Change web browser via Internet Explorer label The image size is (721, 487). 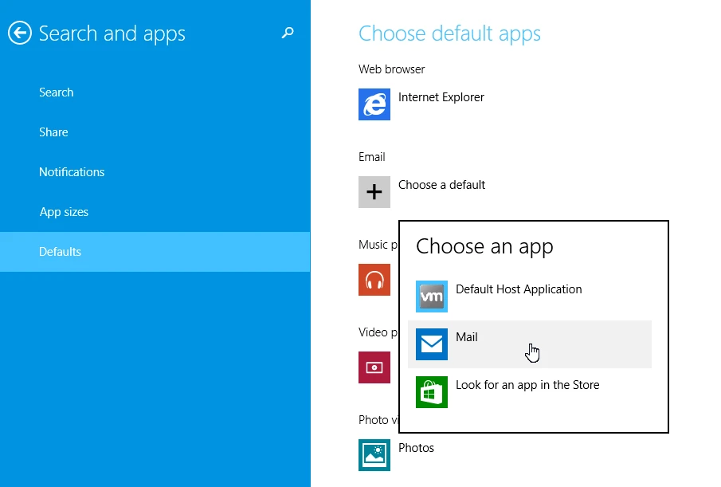(441, 97)
